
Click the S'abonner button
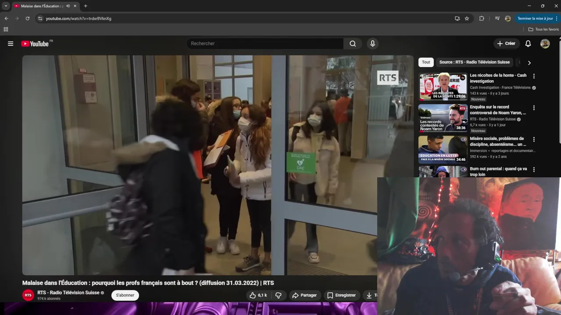(125, 295)
